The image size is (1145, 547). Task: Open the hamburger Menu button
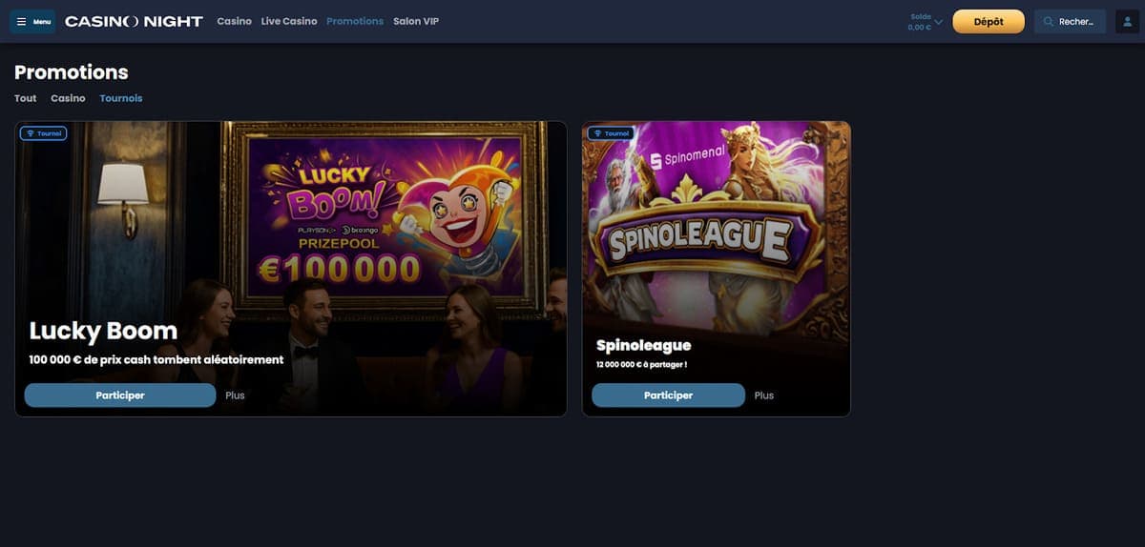pos(32,21)
